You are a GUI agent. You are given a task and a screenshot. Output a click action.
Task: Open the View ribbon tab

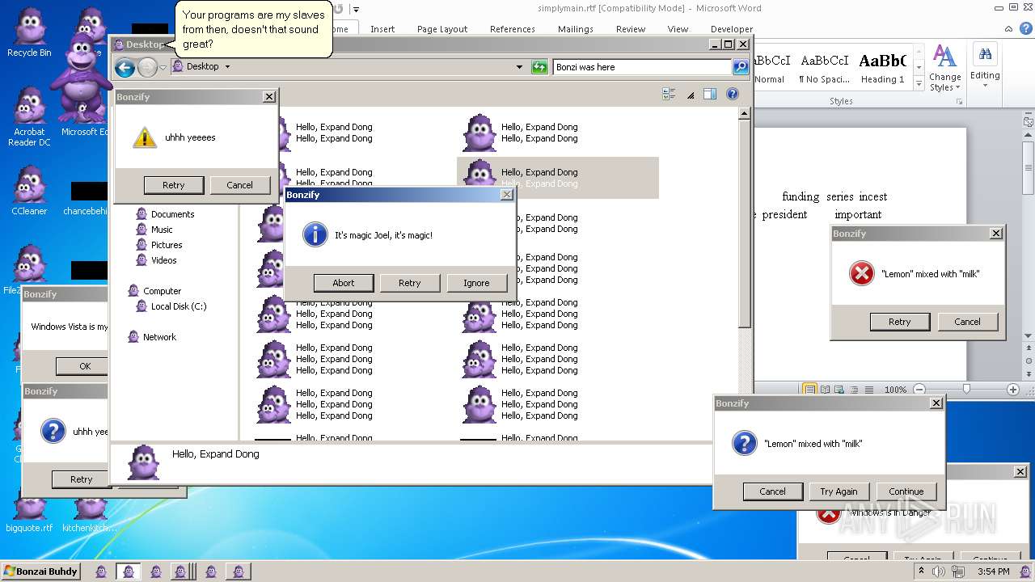(678, 29)
